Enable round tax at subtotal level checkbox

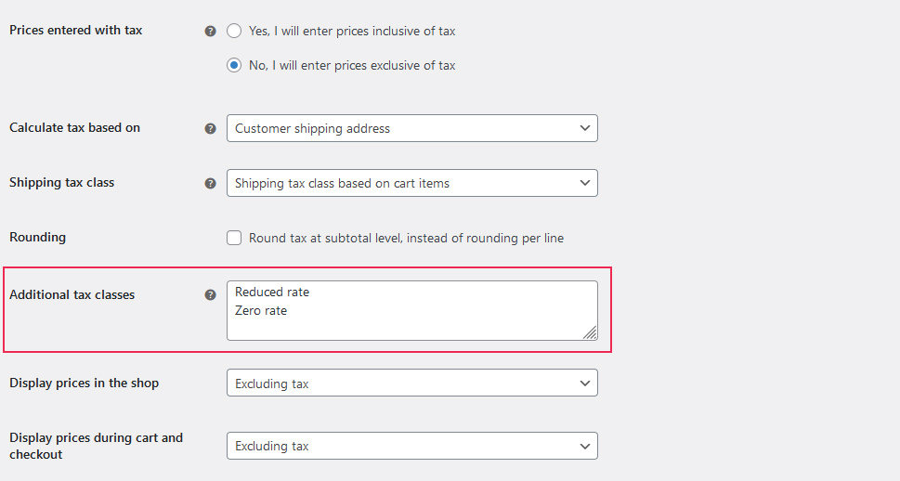234,238
